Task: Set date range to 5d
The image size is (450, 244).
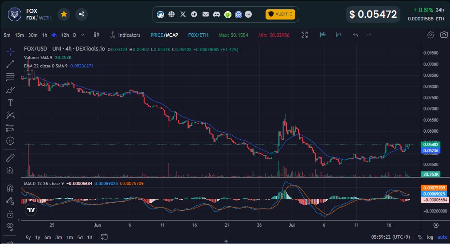Action: click(80, 237)
